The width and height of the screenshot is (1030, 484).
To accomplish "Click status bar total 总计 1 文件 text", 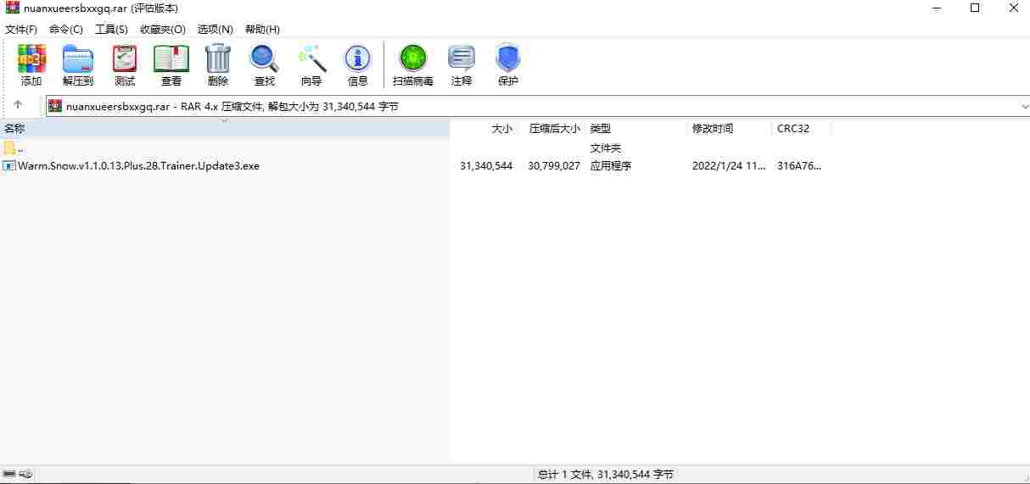I will (606, 475).
